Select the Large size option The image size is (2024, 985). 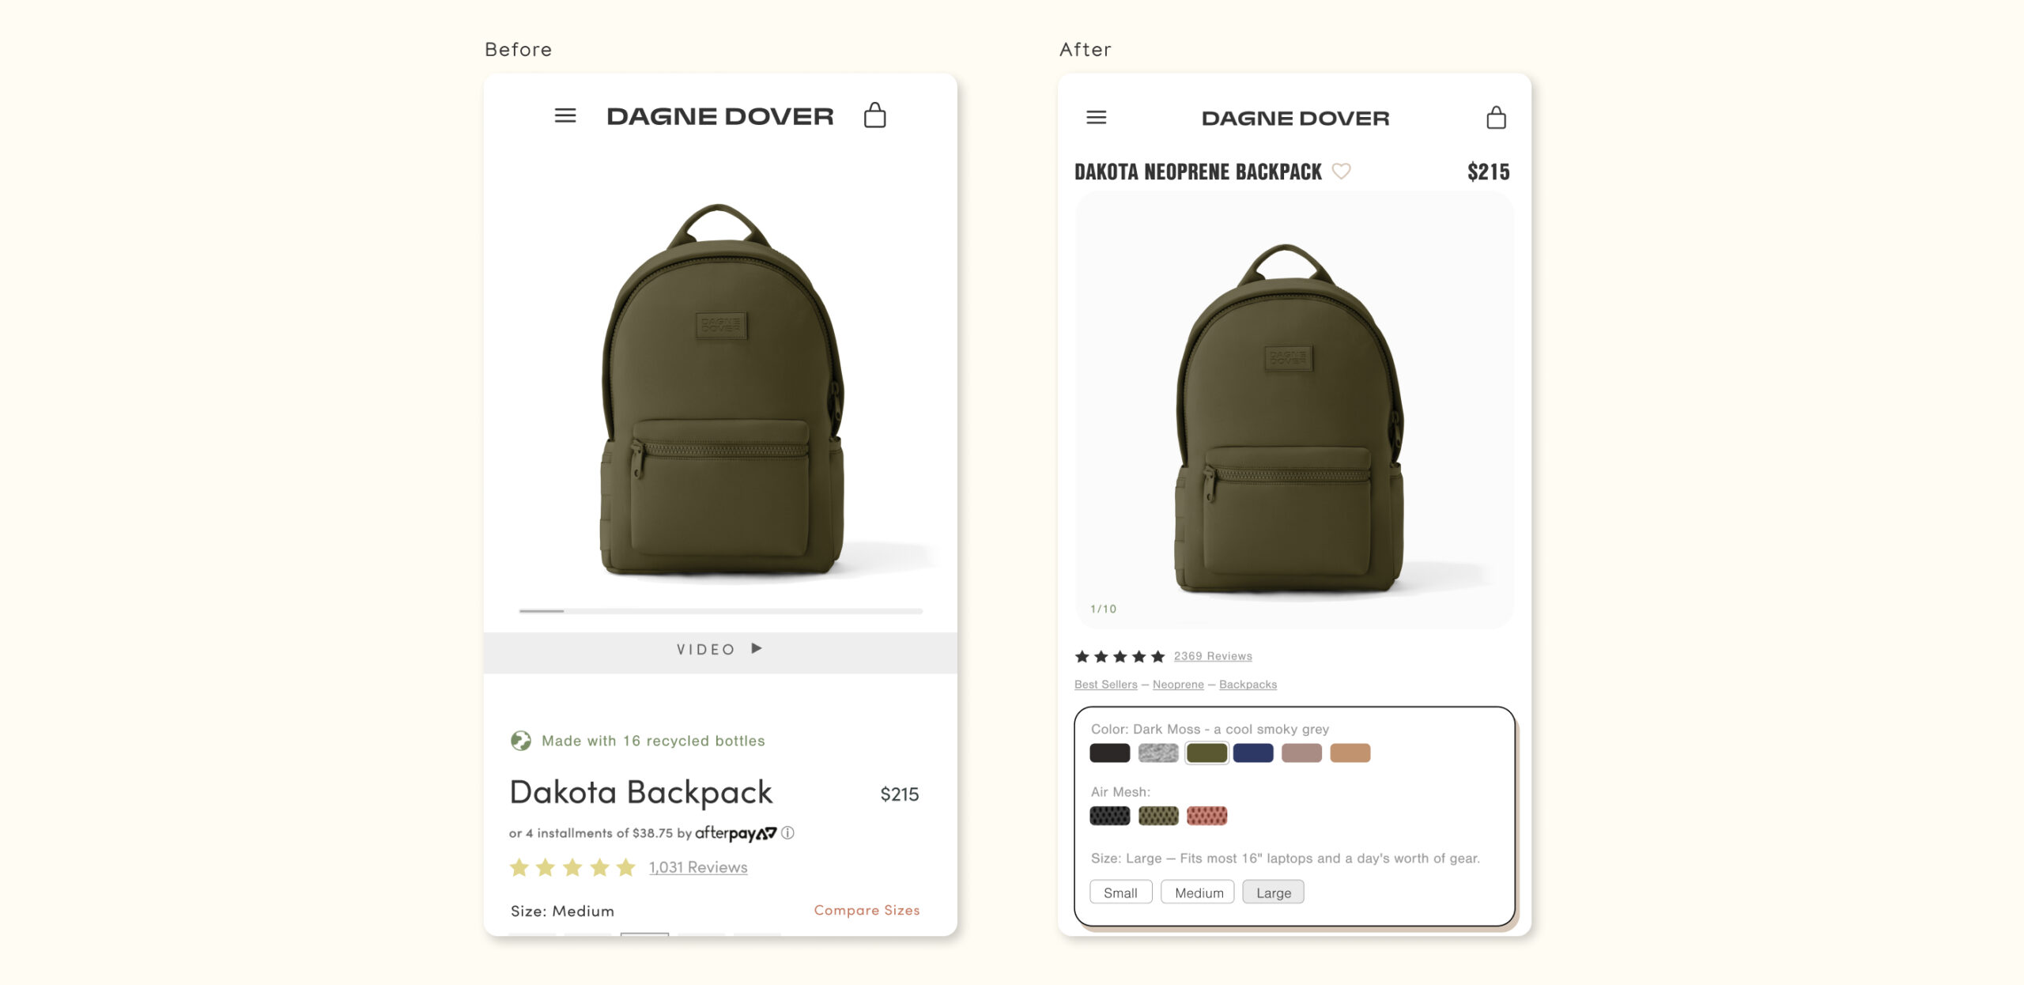pos(1273,893)
